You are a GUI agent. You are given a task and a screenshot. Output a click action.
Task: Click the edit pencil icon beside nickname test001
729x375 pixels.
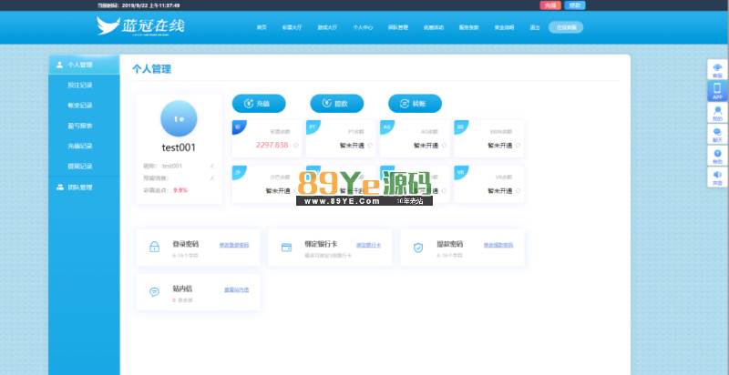pyautogui.click(x=211, y=166)
